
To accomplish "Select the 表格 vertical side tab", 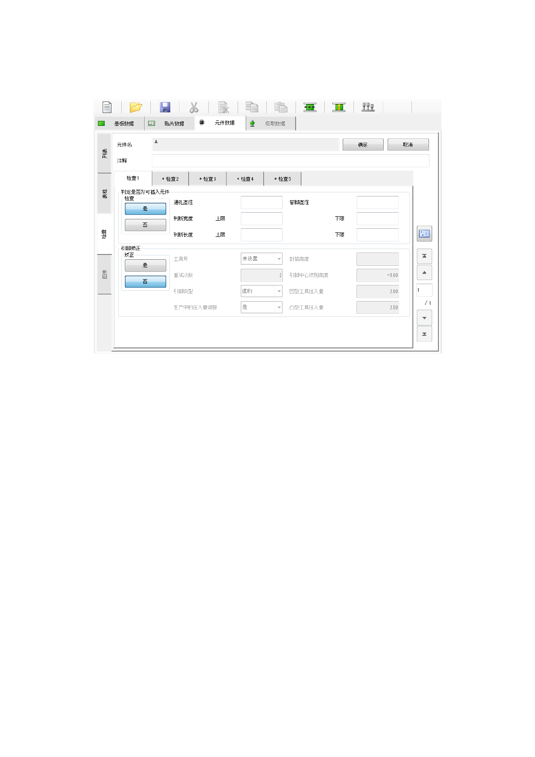I will point(104,194).
